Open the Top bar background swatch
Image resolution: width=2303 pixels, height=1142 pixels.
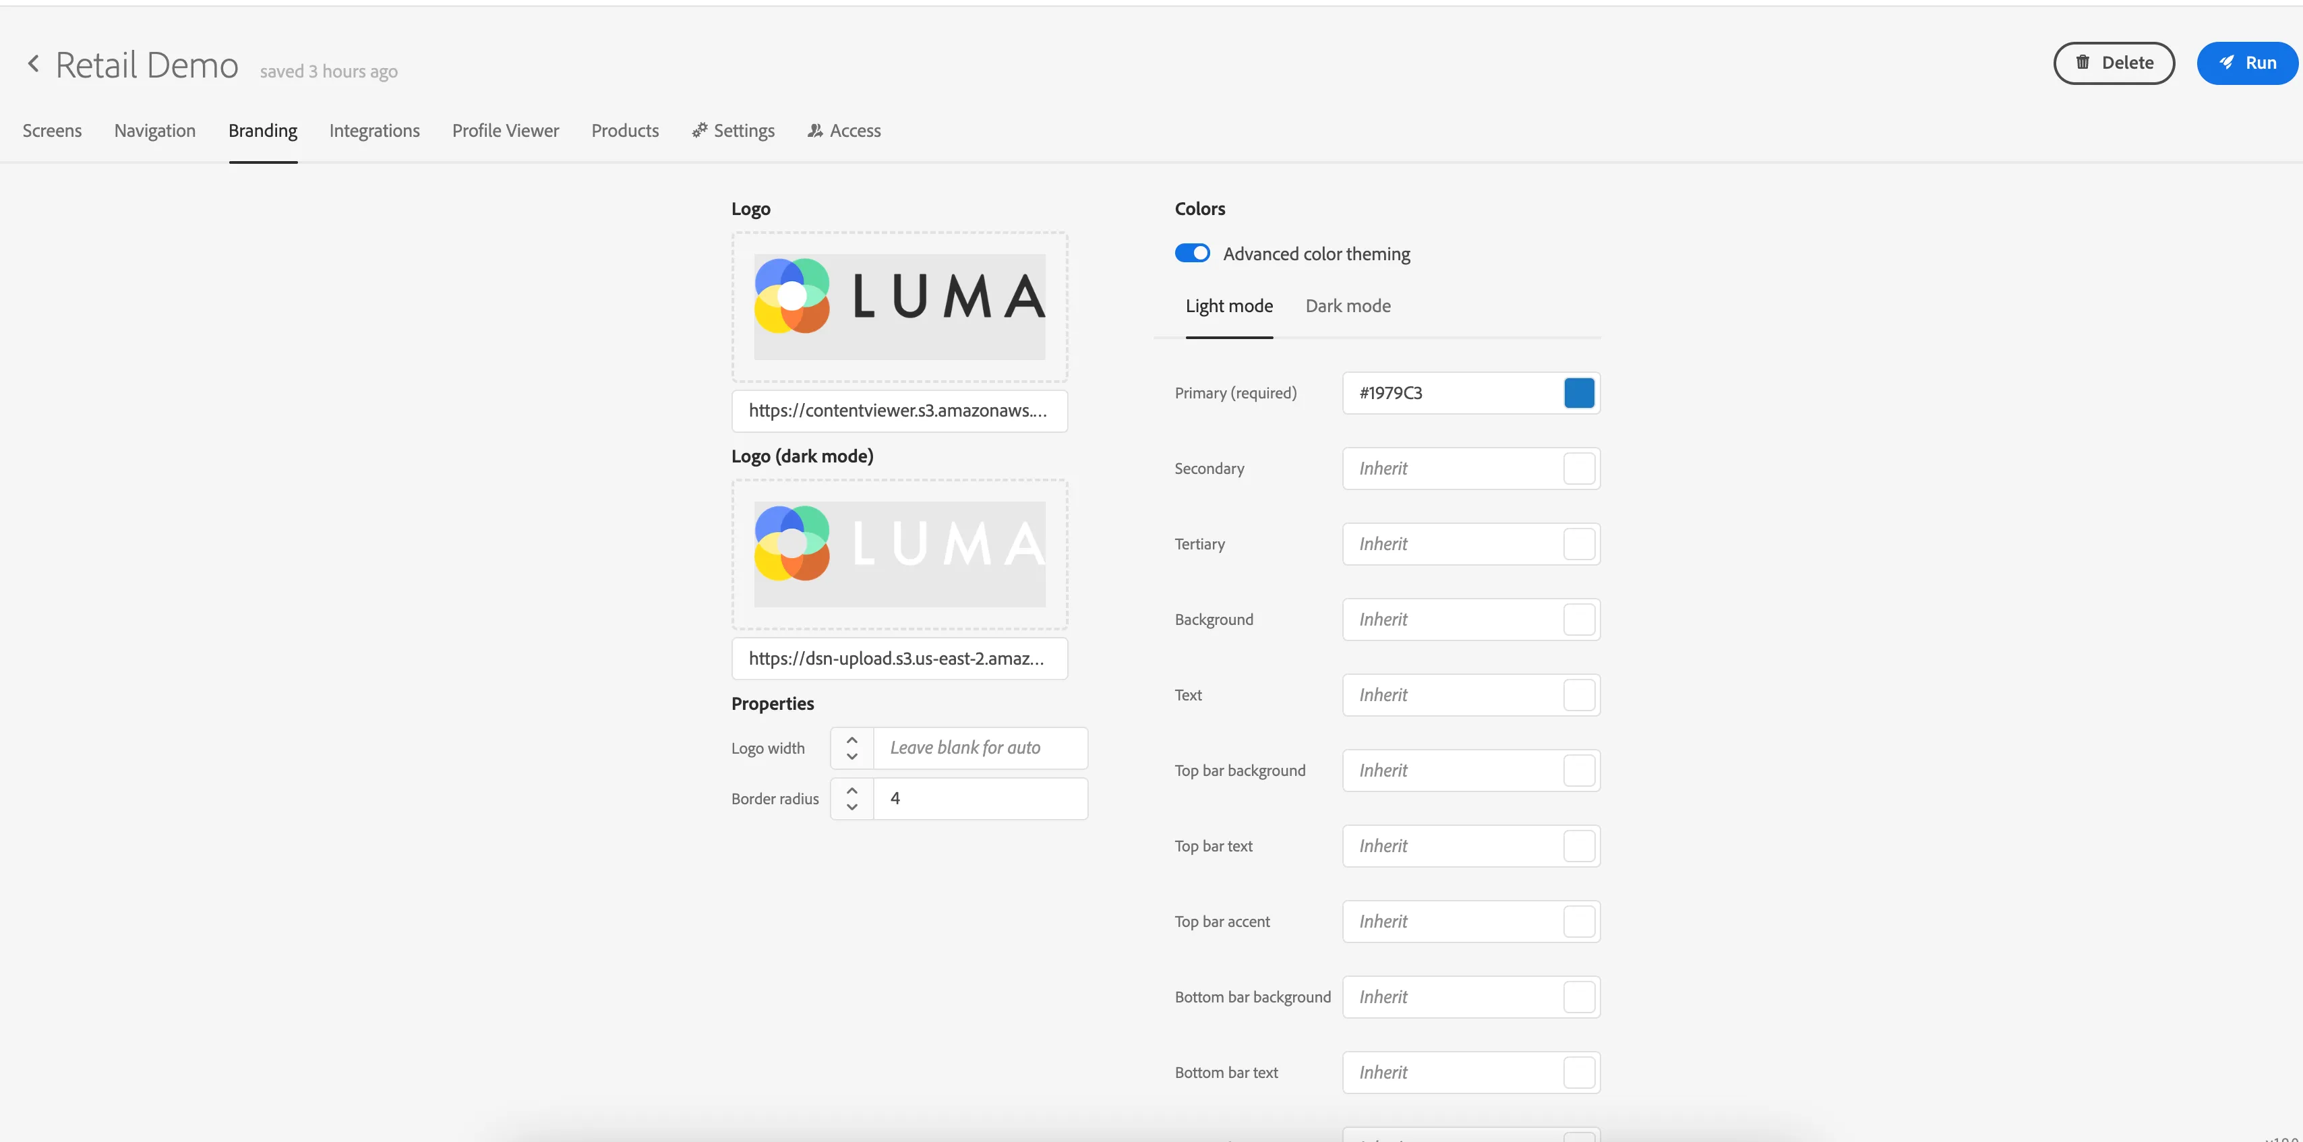[1579, 771]
